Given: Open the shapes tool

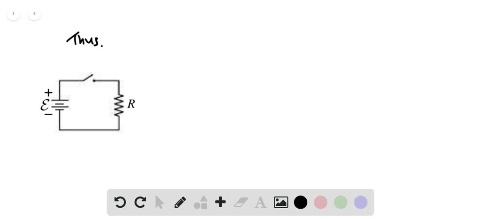Looking at the screenshot, I should pyautogui.click(x=201, y=203).
